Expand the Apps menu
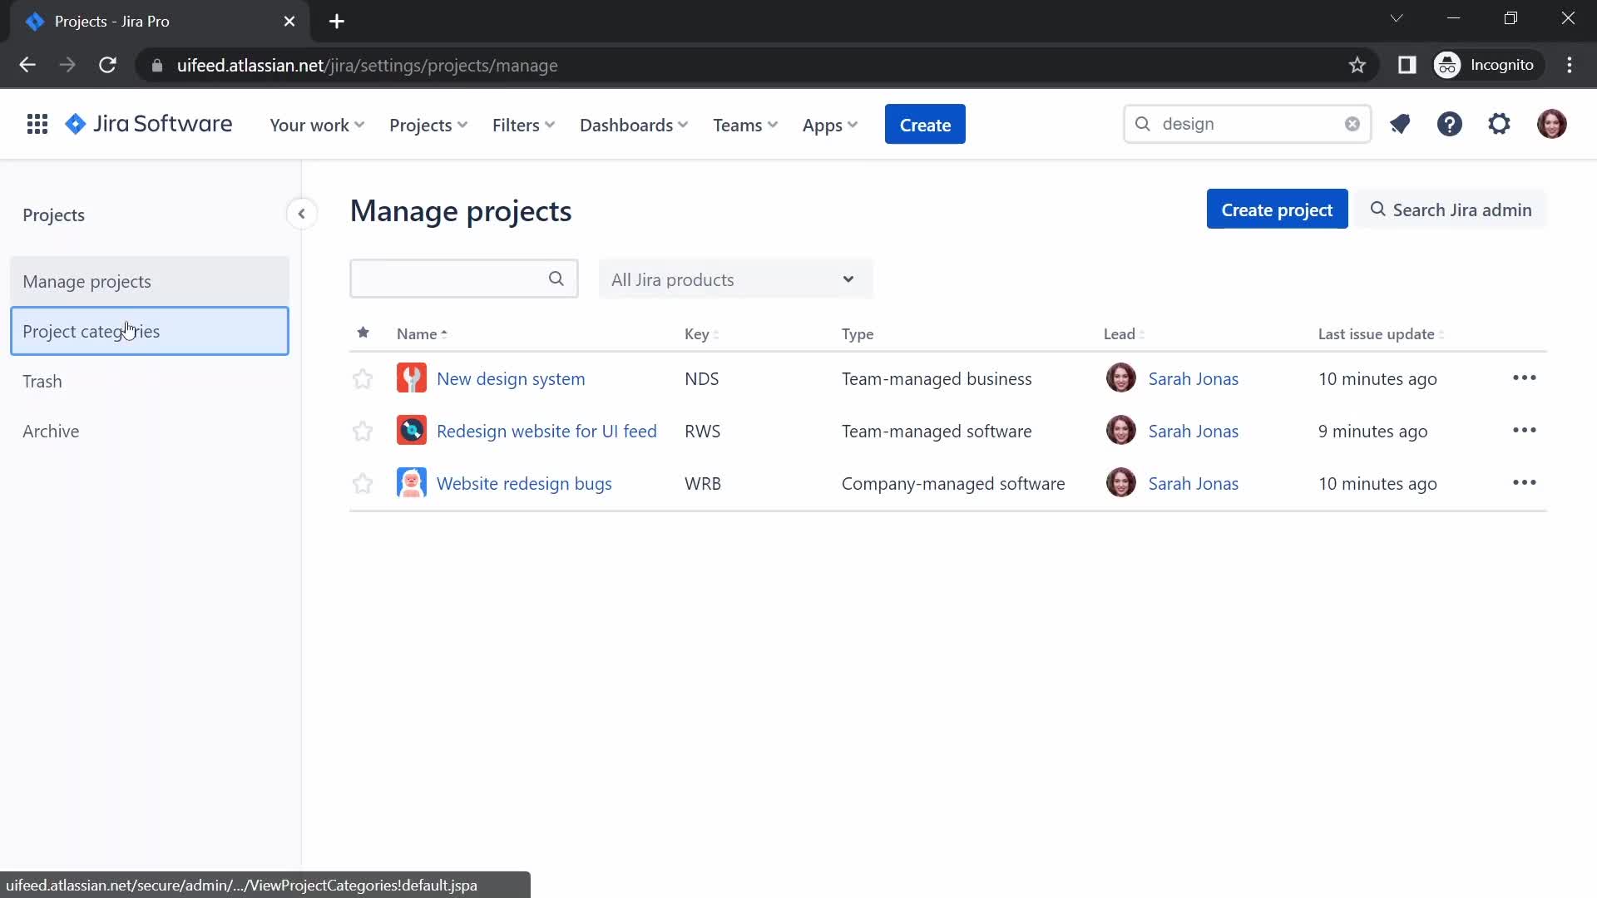 (x=829, y=125)
